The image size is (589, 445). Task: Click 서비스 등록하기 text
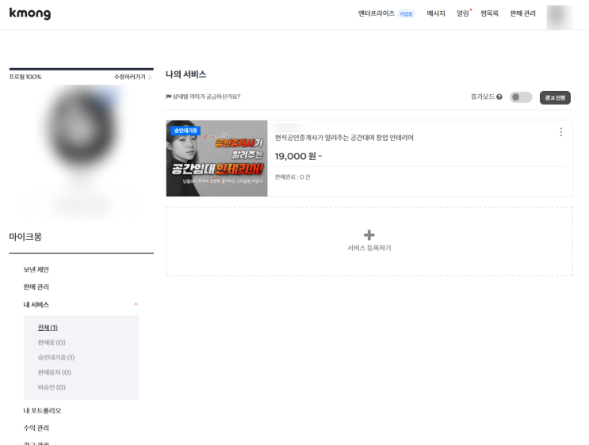[x=369, y=248]
